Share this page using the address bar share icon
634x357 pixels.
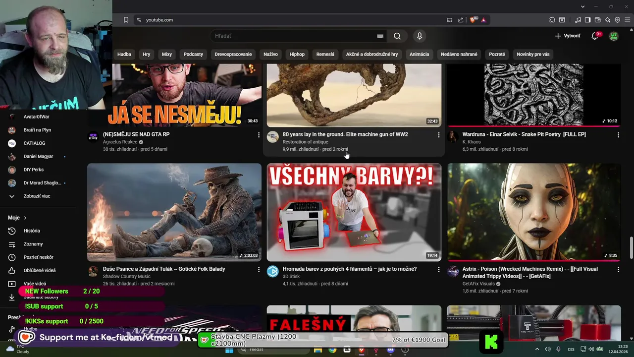[x=461, y=20]
